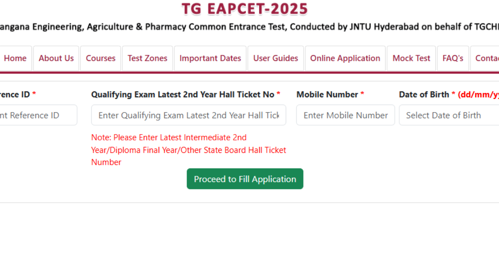Open the Important Dates page
This screenshot has height=280, width=499.
coord(210,58)
